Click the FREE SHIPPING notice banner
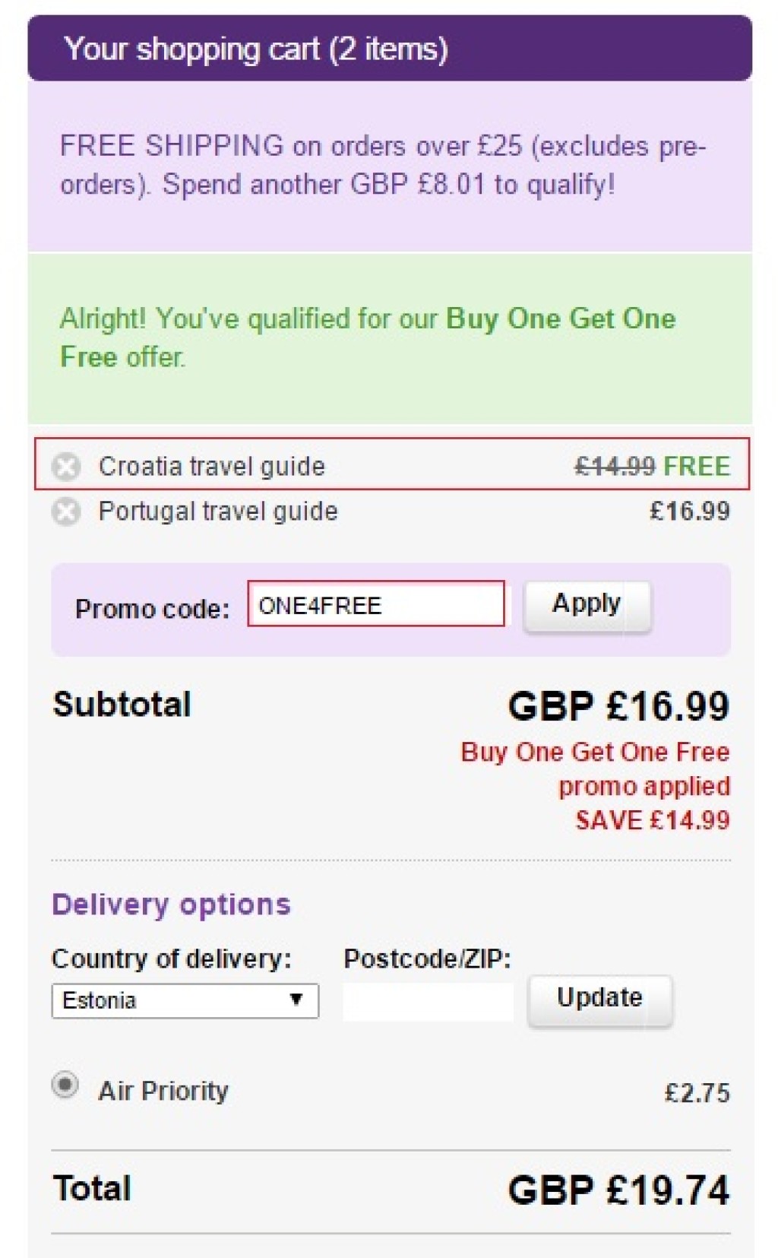778x1258 pixels. (x=383, y=165)
